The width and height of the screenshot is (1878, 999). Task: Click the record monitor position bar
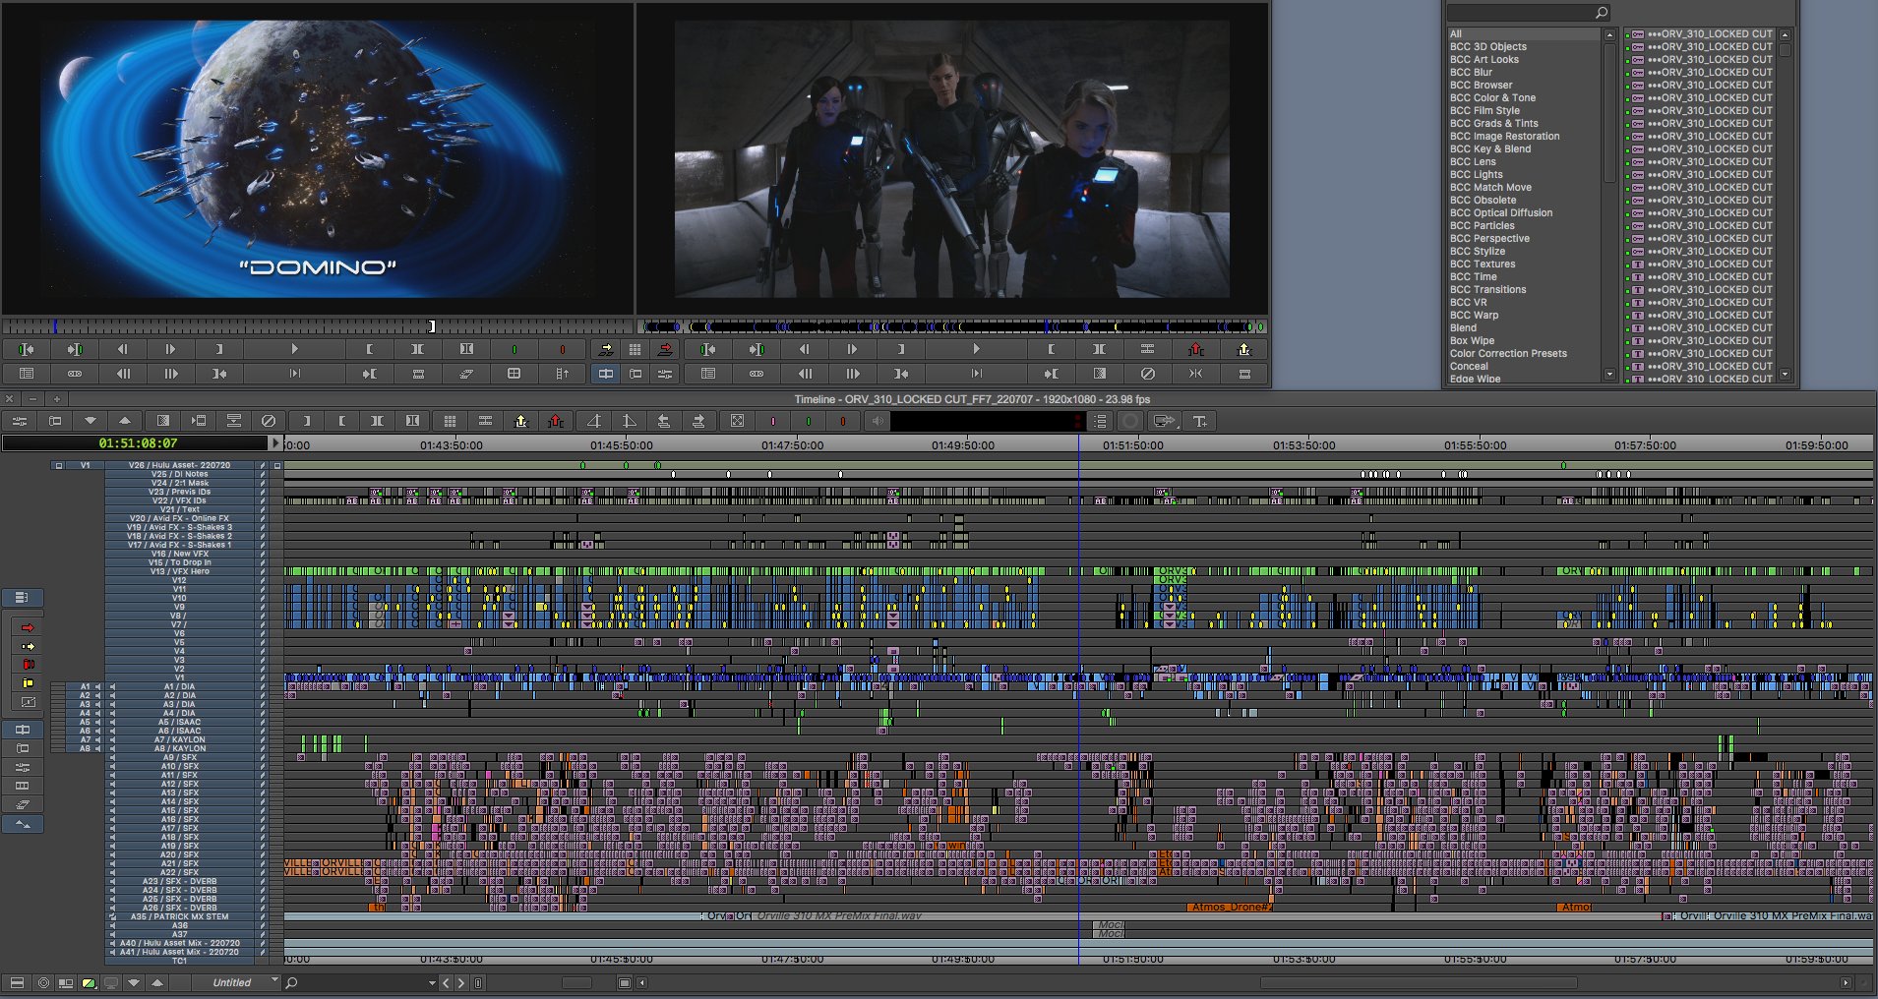coord(953,326)
